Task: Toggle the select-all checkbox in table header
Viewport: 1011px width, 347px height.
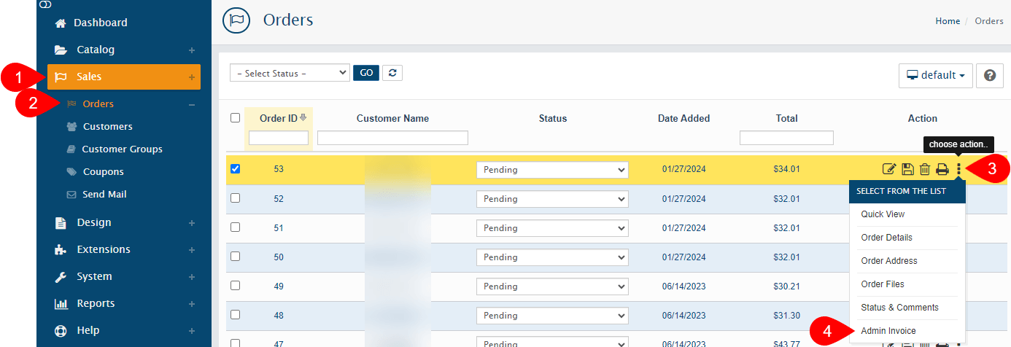Action: pos(235,117)
